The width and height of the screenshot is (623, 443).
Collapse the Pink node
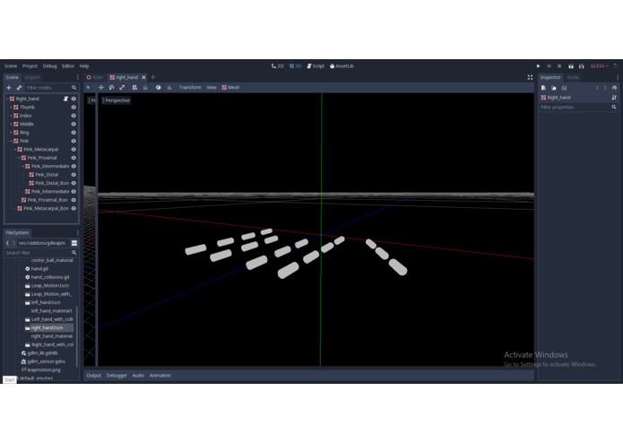point(11,141)
